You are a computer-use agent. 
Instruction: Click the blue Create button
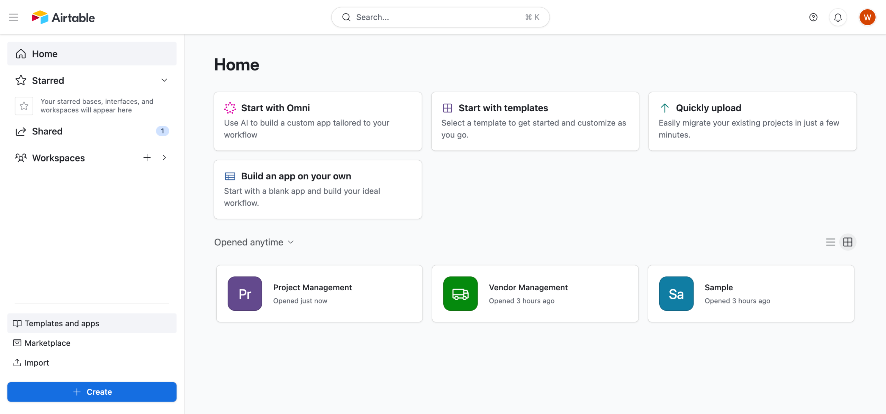pos(92,392)
